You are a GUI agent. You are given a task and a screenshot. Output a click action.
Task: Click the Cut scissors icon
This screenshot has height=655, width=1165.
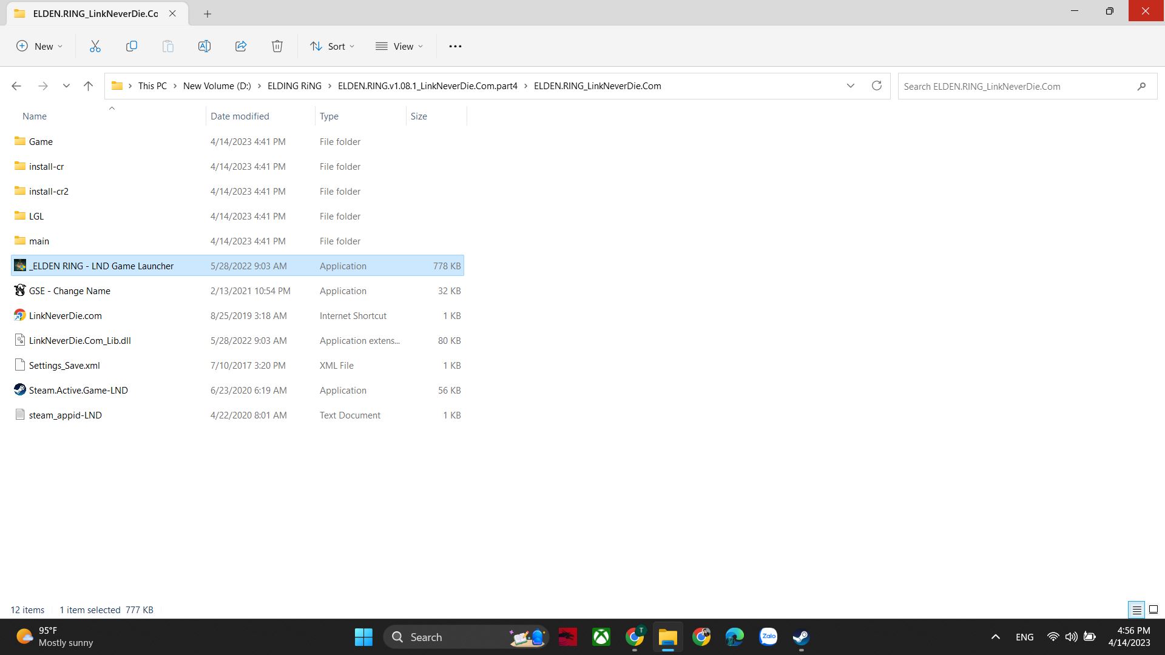pyautogui.click(x=95, y=46)
